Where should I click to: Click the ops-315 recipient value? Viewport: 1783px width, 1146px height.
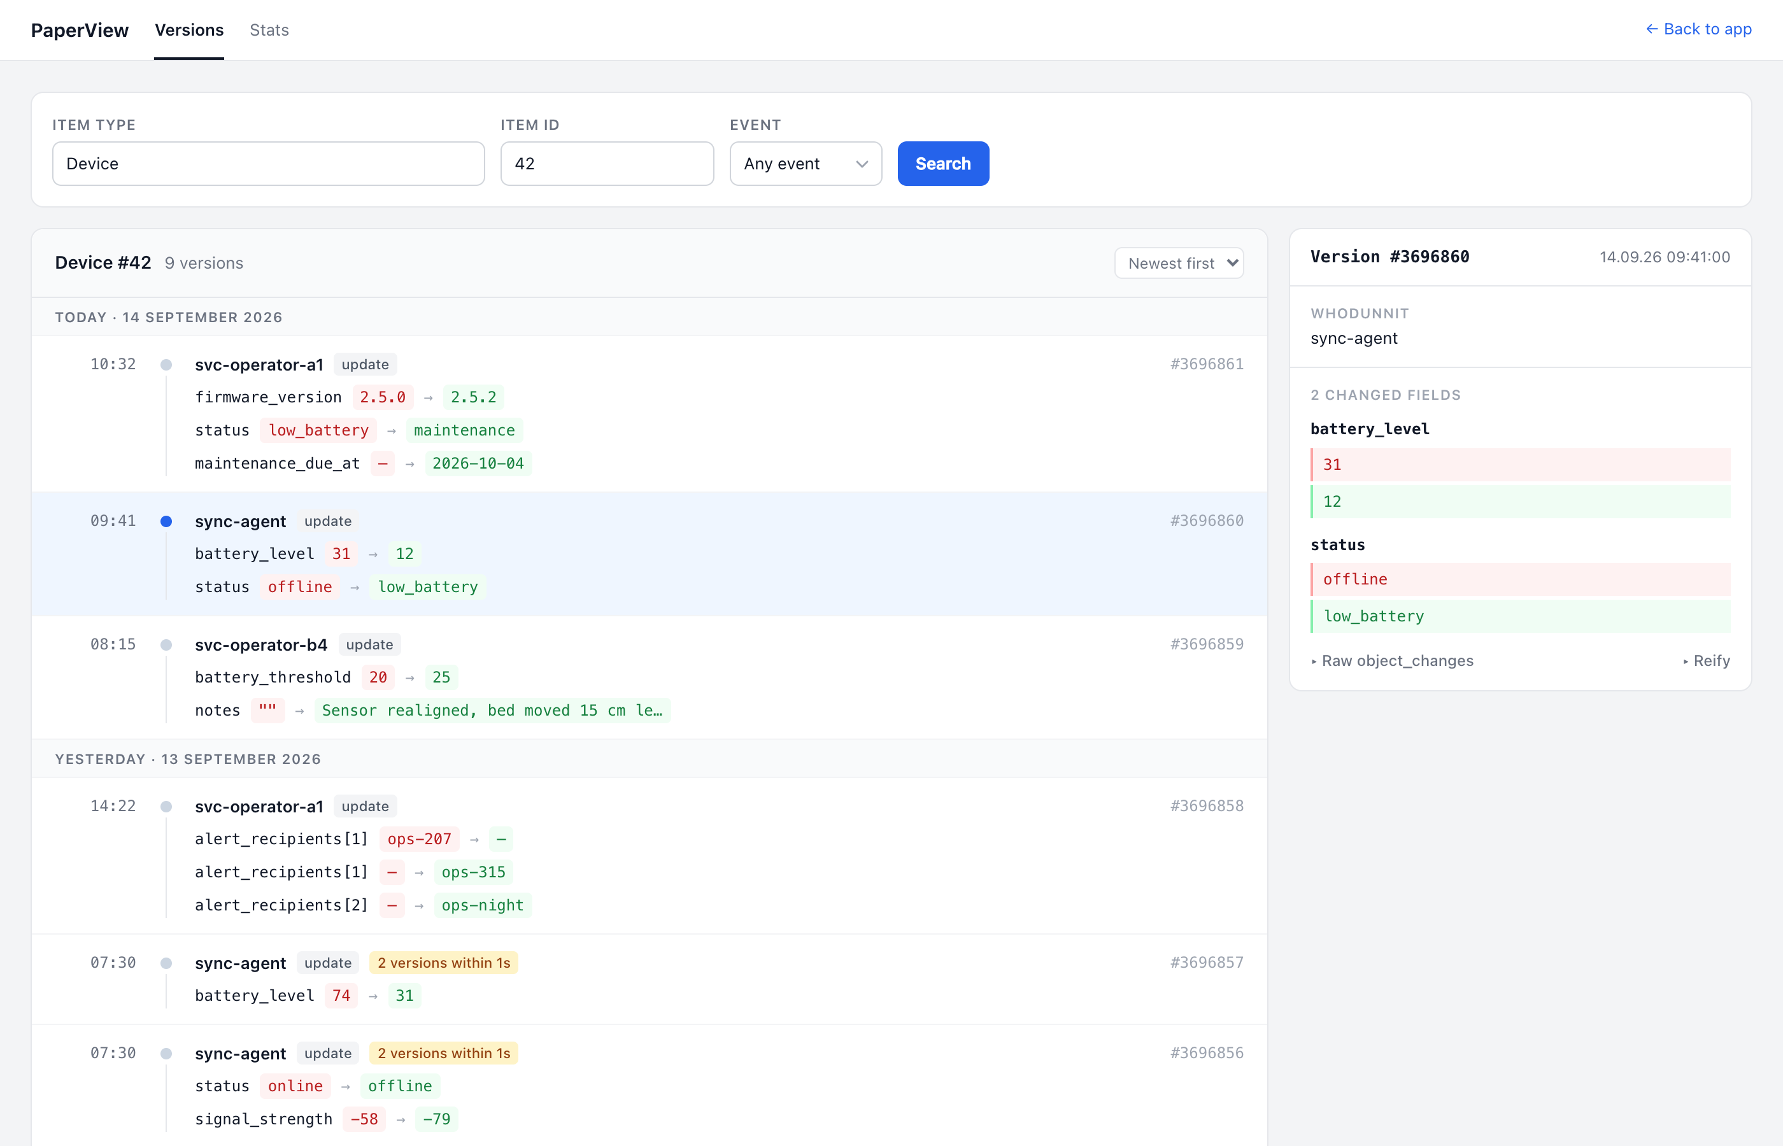(x=473, y=872)
